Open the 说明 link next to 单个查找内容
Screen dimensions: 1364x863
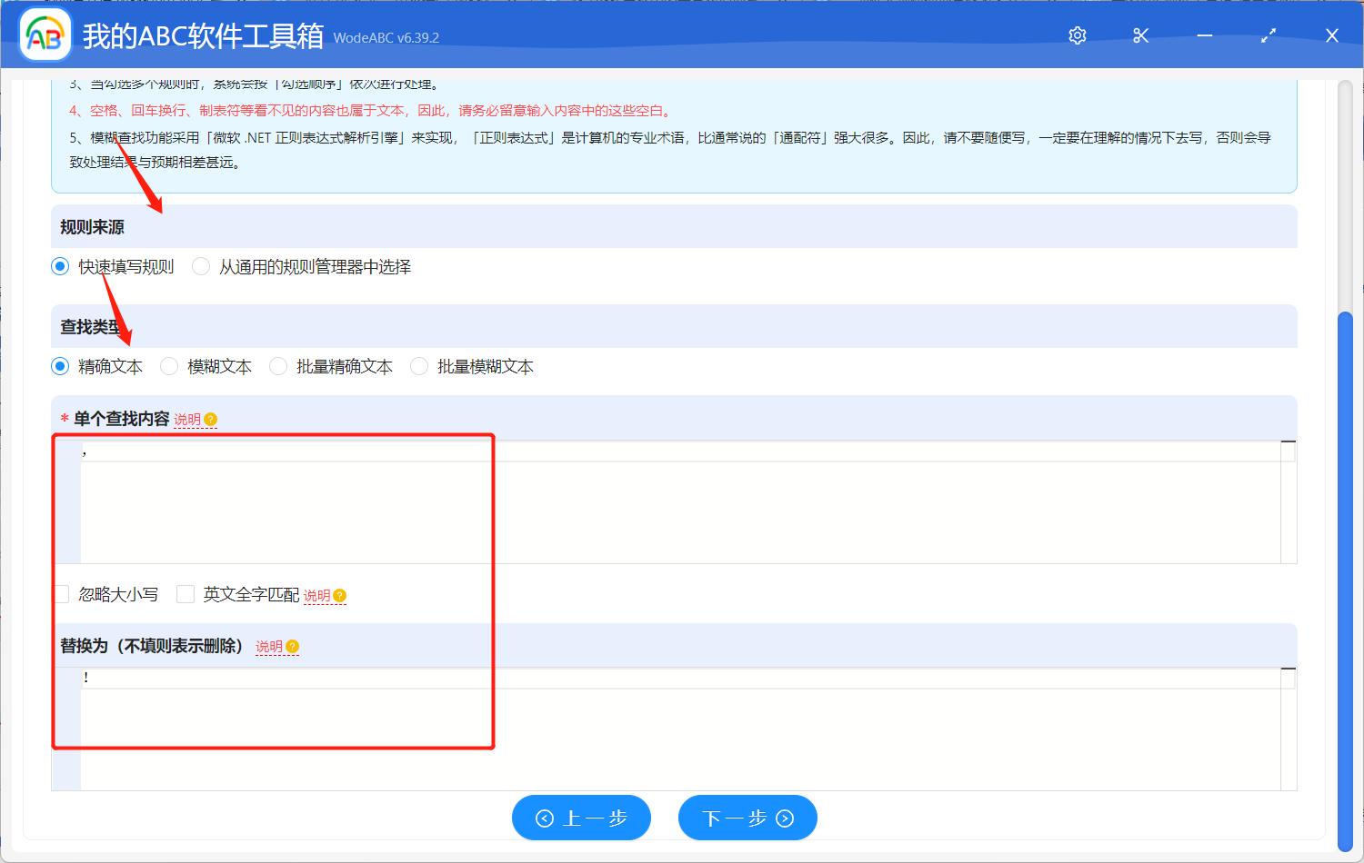(188, 419)
